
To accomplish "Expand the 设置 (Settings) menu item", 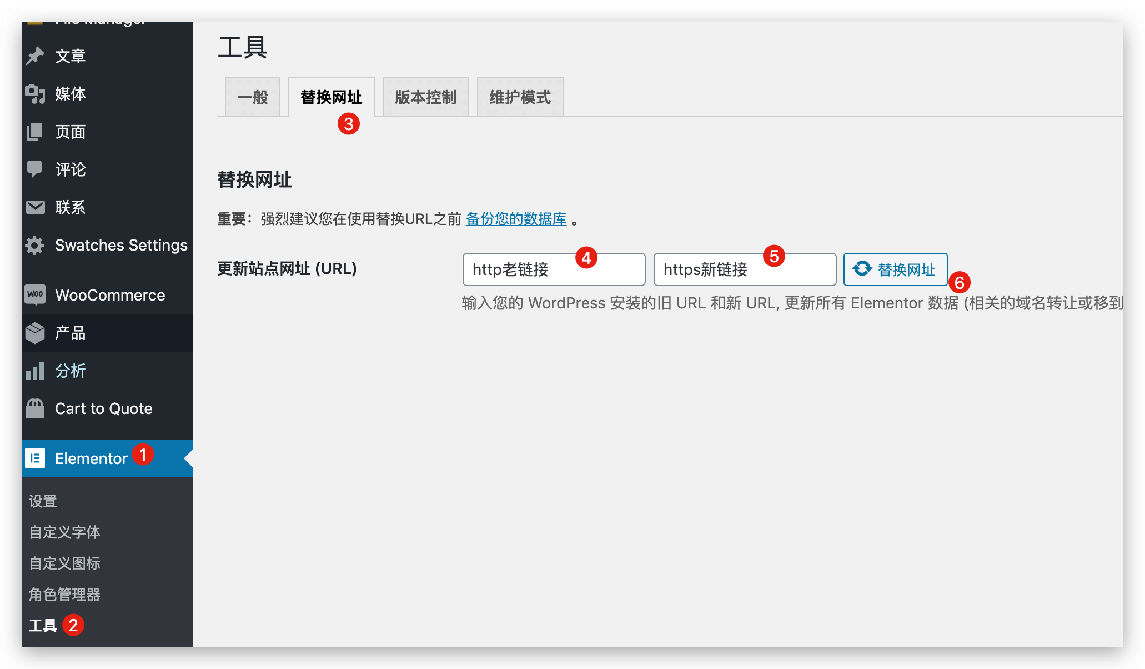I will [43, 500].
